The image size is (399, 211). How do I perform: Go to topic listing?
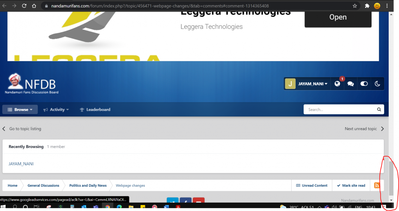22,129
